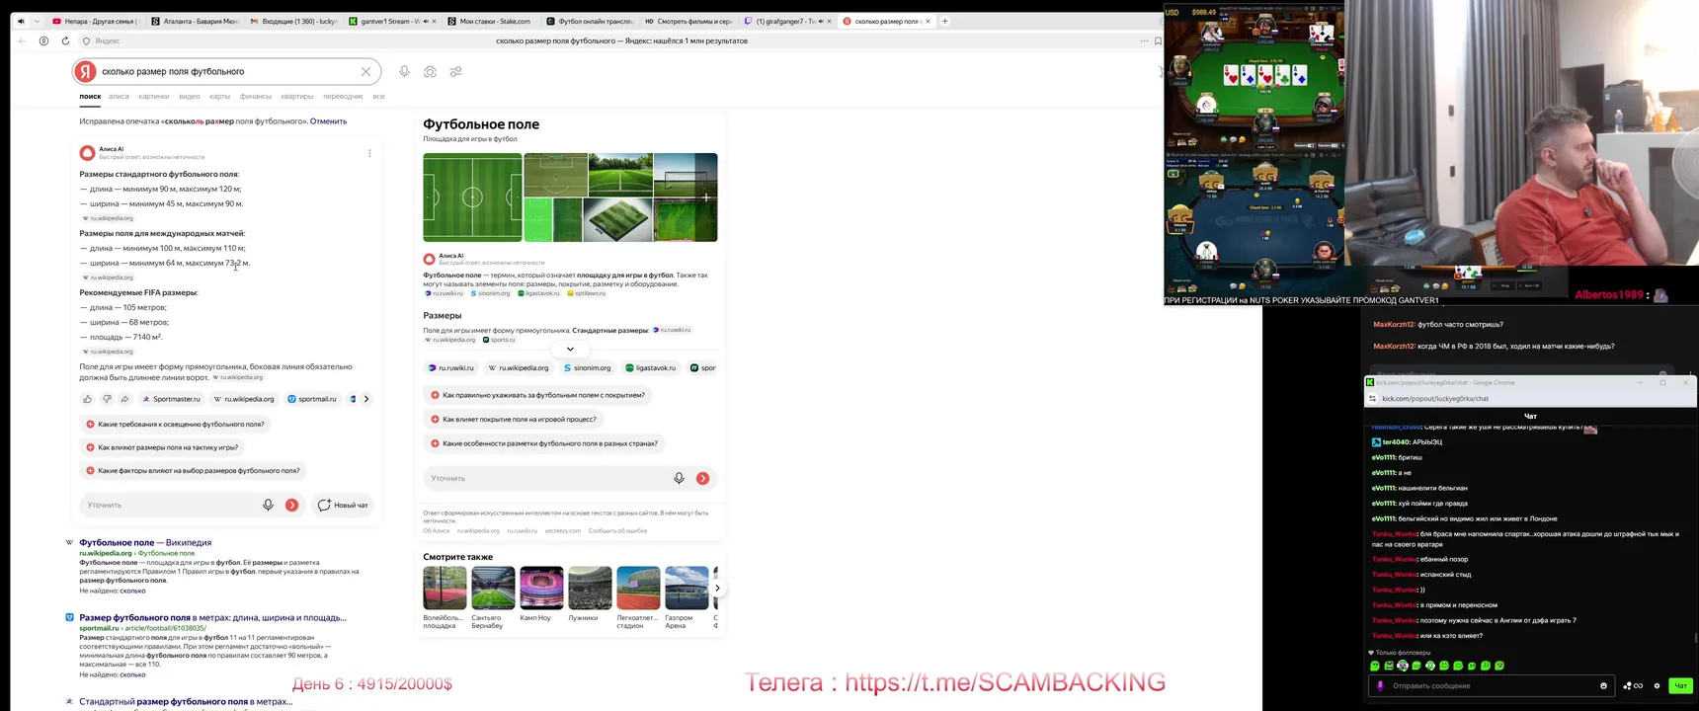
Task: Open Футбольное поле — Википедия result
Action: tap(145, 542)
